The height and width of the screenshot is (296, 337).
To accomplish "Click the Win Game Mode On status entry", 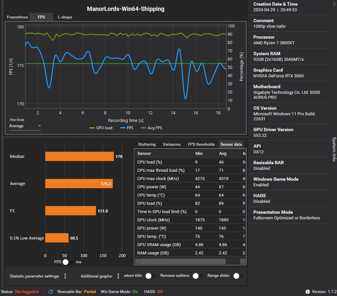I will [119, 292].
